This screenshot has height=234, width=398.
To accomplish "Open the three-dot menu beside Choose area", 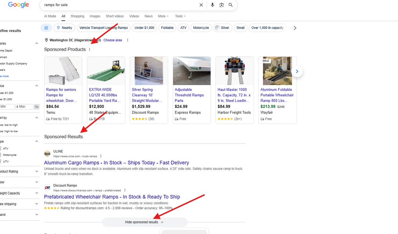I will pyautogui.click(x=128, y=40).
